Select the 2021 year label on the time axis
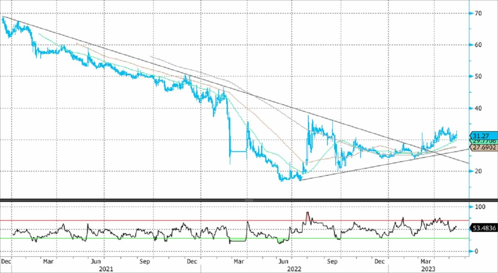Image resolution: width=498 pixels, height=273 pixels. click(105, 269)
